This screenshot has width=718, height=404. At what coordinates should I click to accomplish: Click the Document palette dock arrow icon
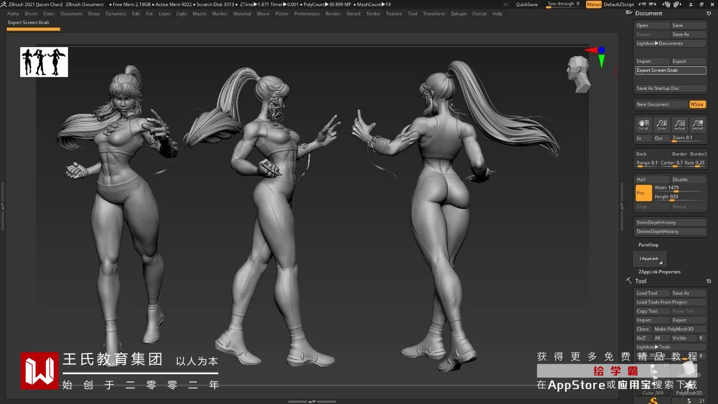point(709,13)
